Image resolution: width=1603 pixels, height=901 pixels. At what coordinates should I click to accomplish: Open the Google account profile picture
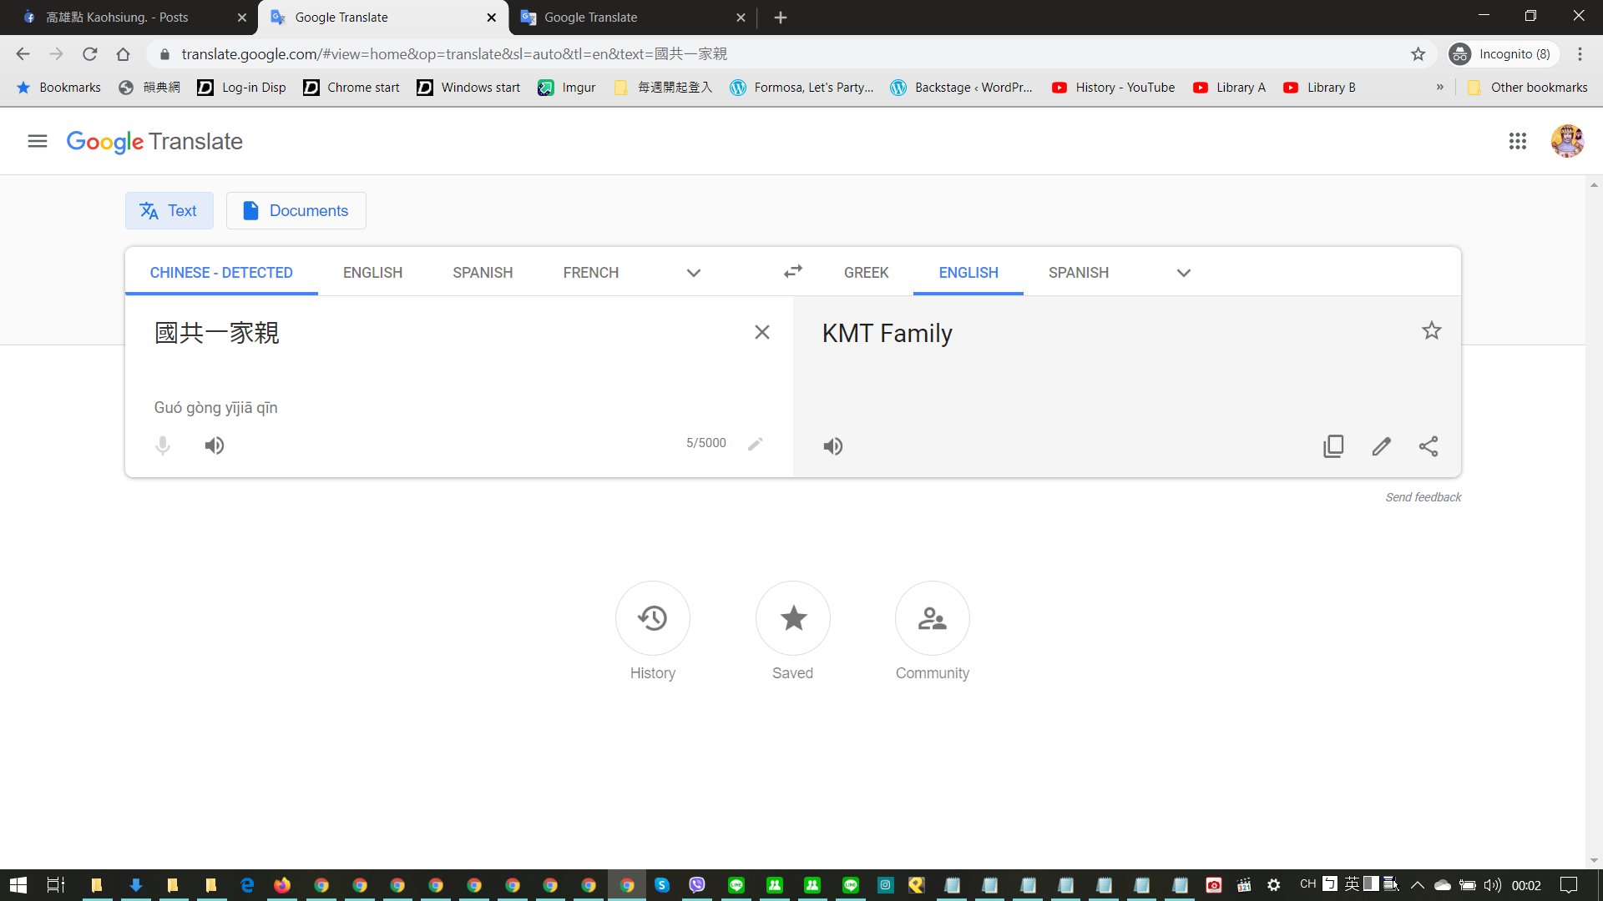(1567, 141)
